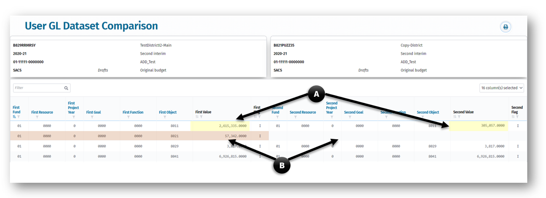This screenshot has width=546, height=198.
Task: Sort by Second Goal column header
Action: point(354,112)
